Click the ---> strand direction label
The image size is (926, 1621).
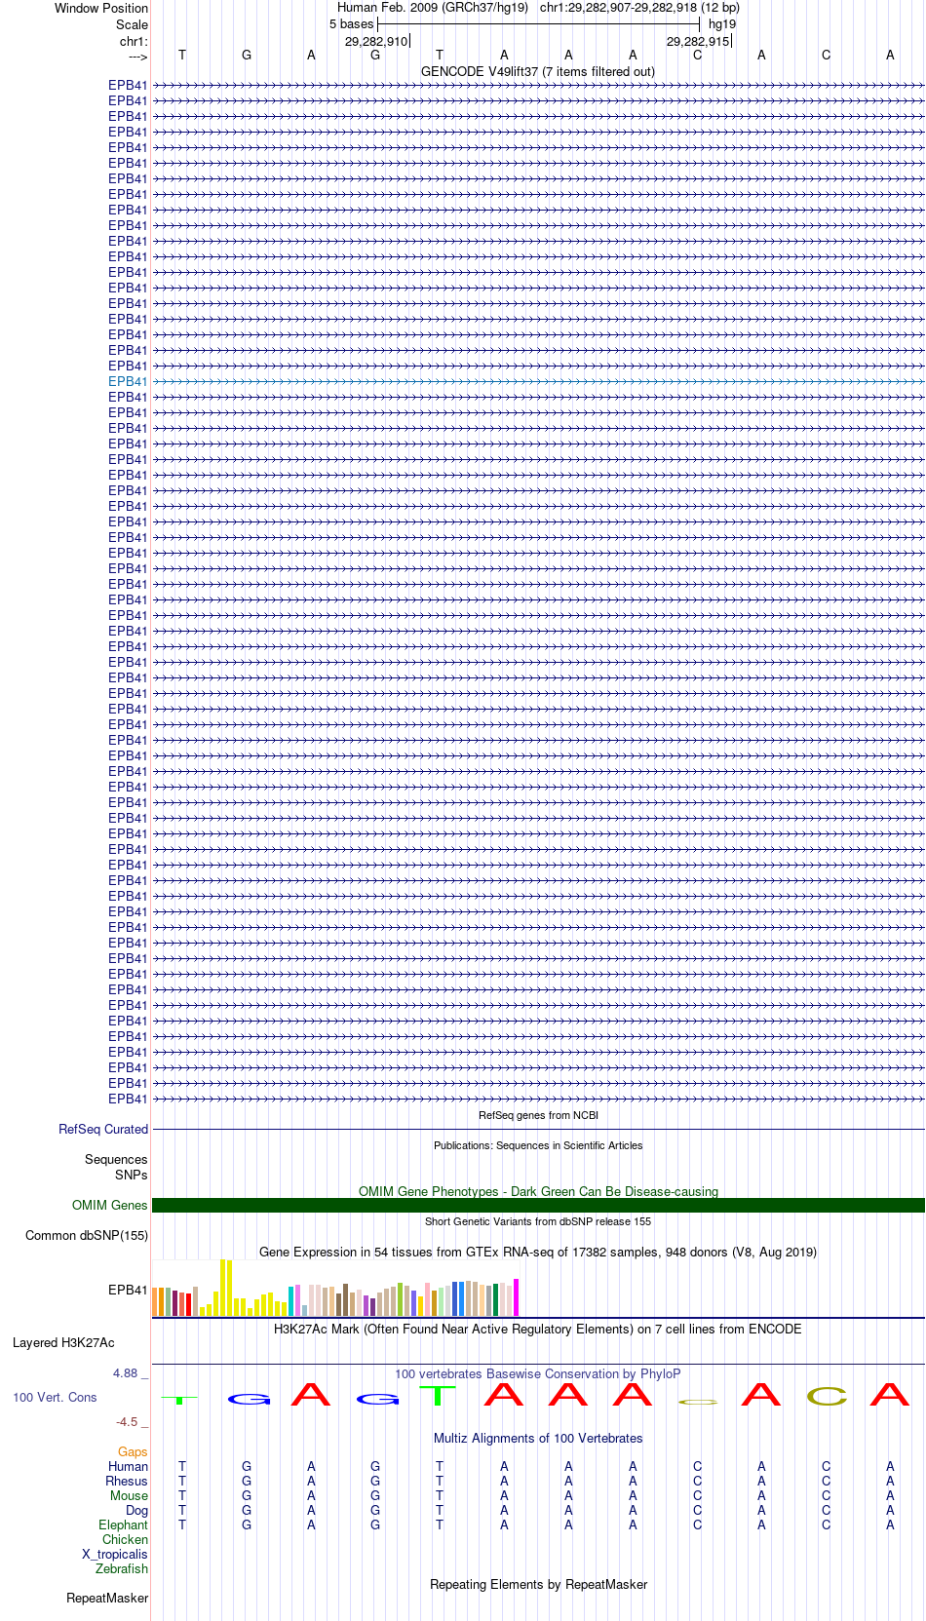tap(138, 57)
